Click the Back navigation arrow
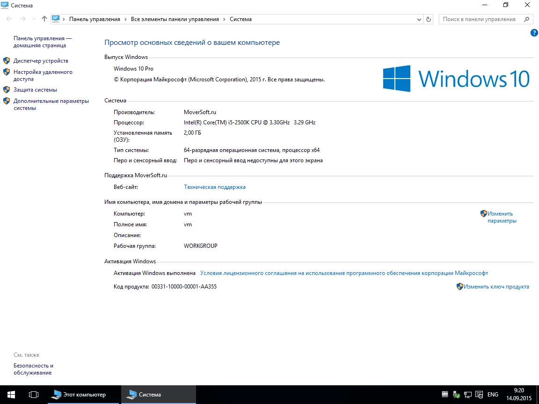The height and width of the screenshot is (404, 539). click(x=9, y=19)
